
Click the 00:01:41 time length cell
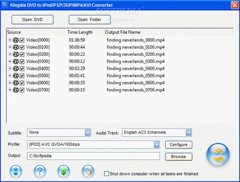pyautogui.click(x=77, y=75)
